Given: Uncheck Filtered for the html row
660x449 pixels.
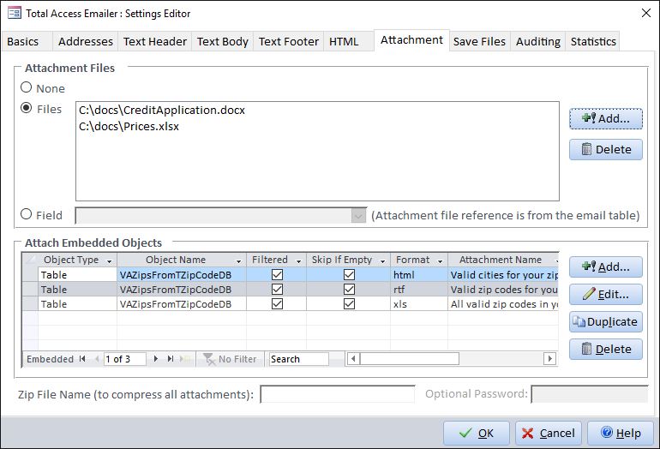Looking at the screenshot, I should 277,275.
